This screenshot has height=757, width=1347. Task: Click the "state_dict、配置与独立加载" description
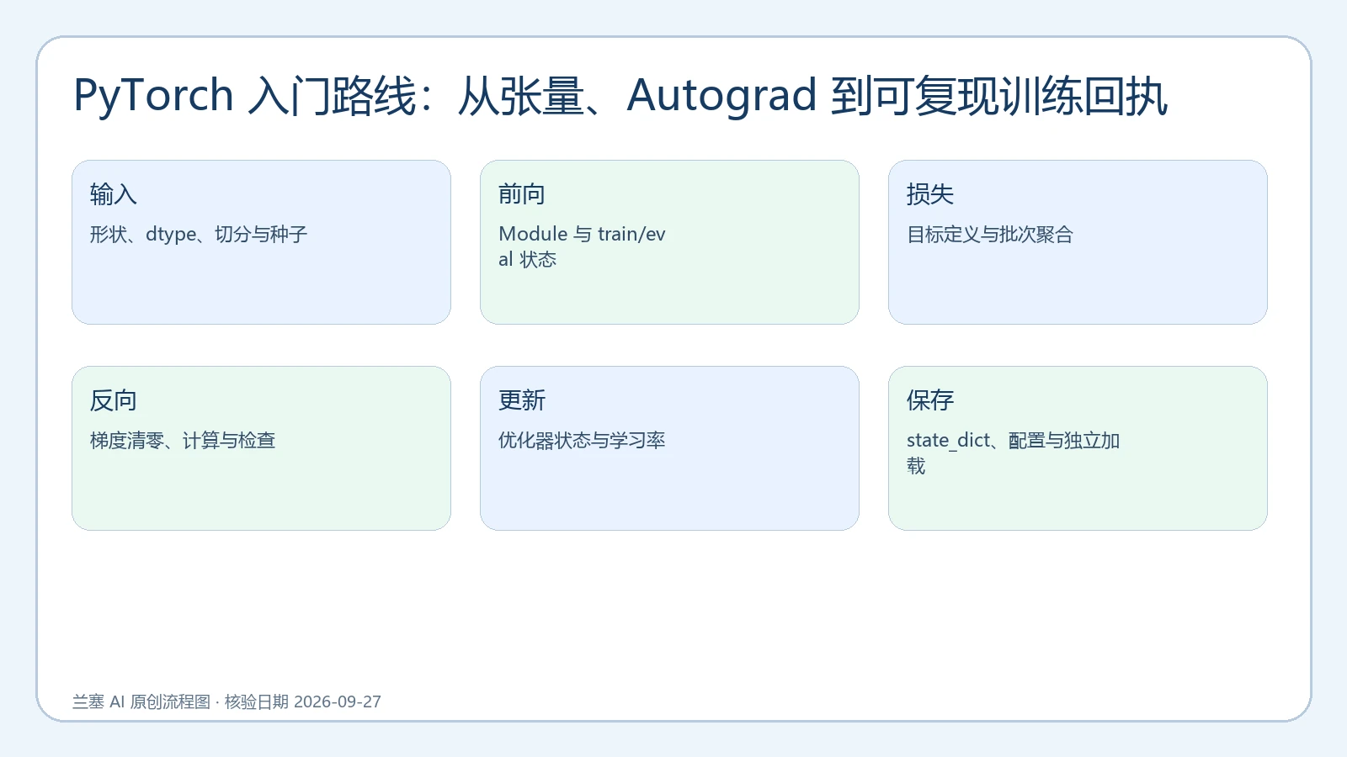click(x=1014, y=453)
